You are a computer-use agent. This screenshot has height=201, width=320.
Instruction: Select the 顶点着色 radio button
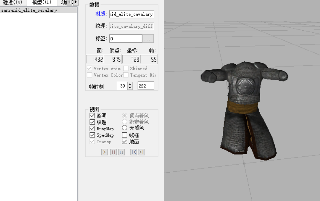(x=125, y=116)
